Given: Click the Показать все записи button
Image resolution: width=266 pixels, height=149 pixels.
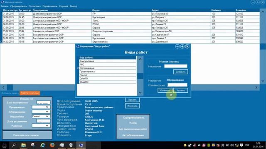Looking at the screenshot, I should point(27,135).
